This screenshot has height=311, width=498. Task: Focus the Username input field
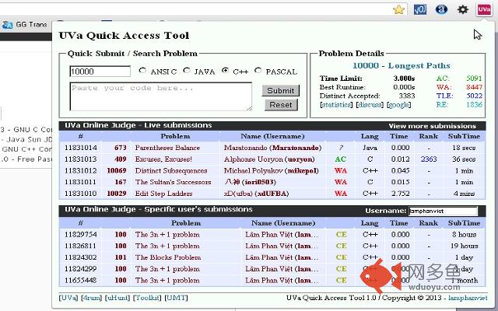click(x=444, y=211)
